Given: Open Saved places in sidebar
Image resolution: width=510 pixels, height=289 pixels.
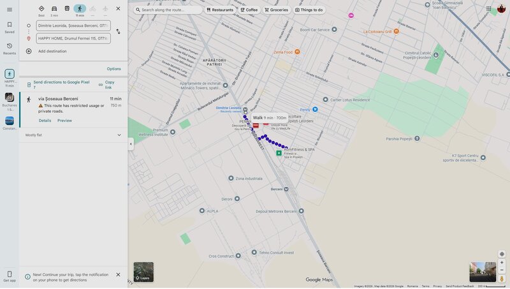Looking at the screenshot, I should click(10, 27).
